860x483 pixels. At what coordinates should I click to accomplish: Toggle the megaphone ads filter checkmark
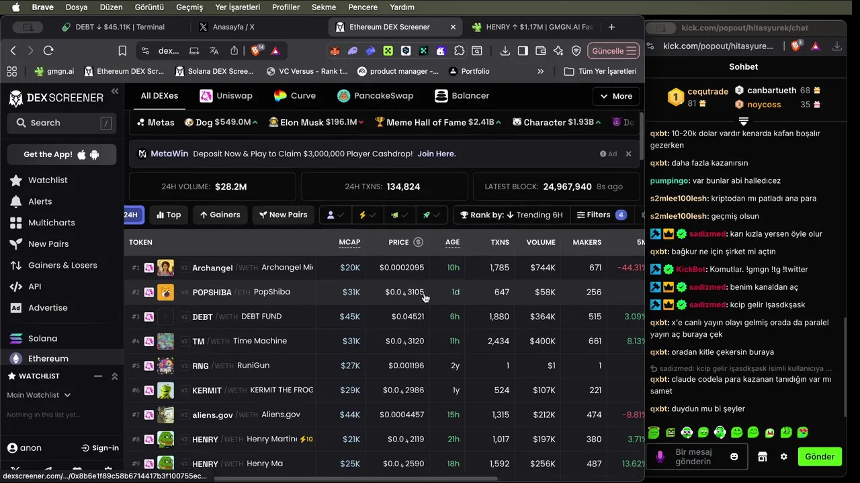click(399, 215)
